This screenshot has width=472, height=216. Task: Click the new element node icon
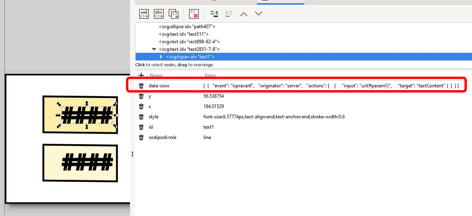pos(144,14)
